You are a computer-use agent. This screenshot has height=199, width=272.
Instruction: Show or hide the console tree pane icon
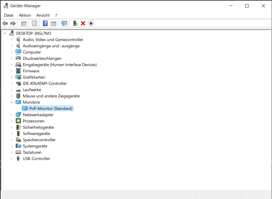pos(24,23)
